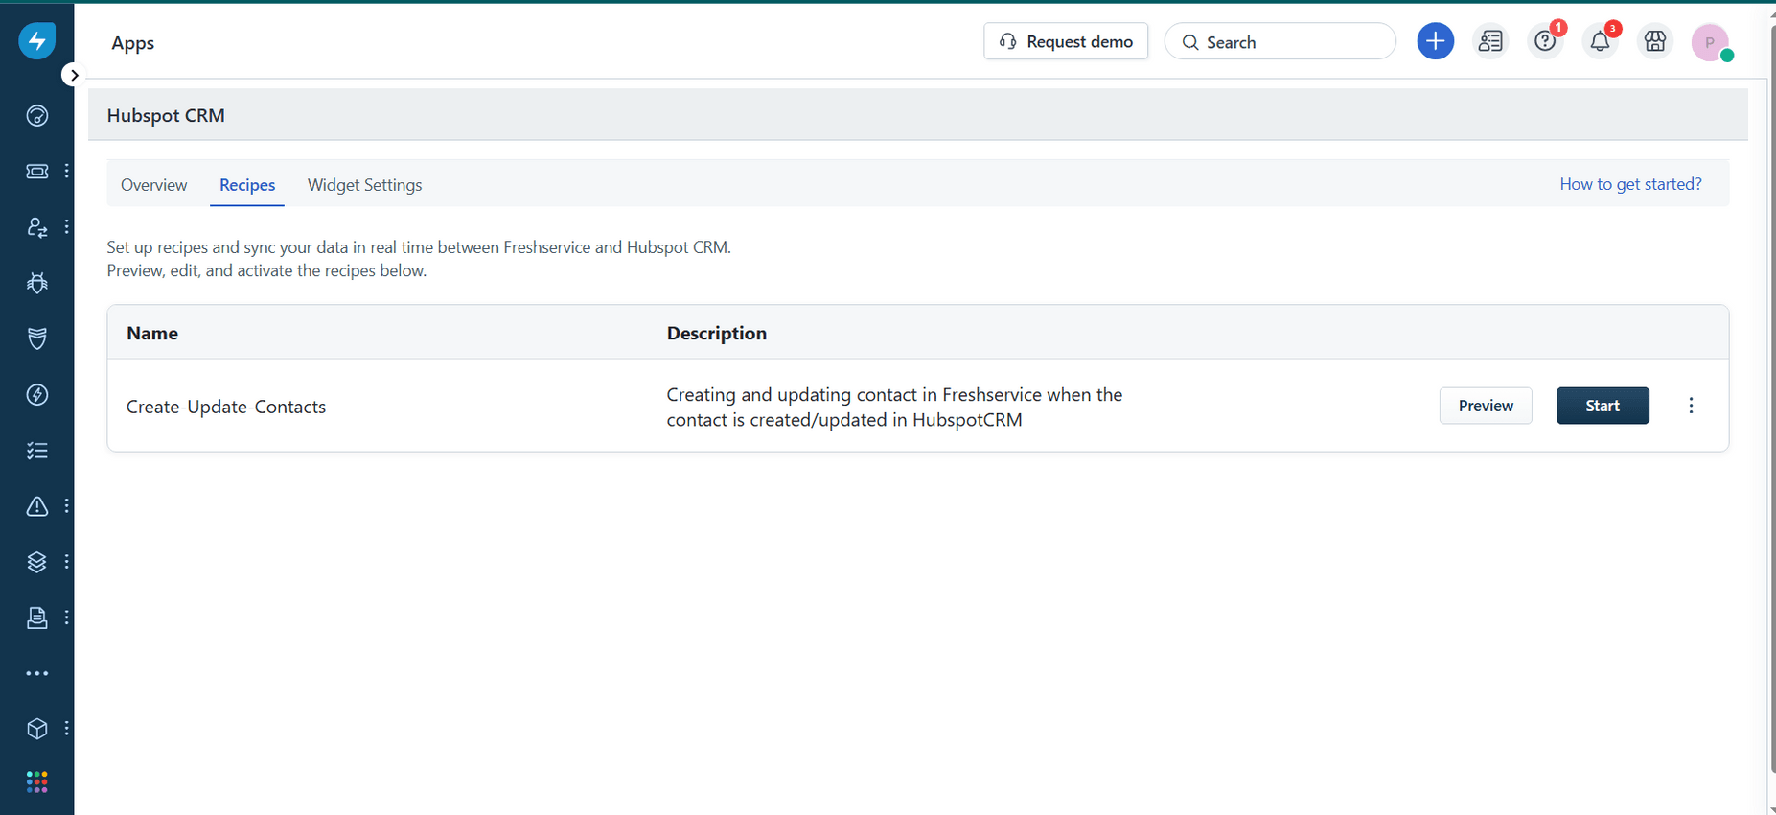Switch to the Overview tab

click(154, 185)
